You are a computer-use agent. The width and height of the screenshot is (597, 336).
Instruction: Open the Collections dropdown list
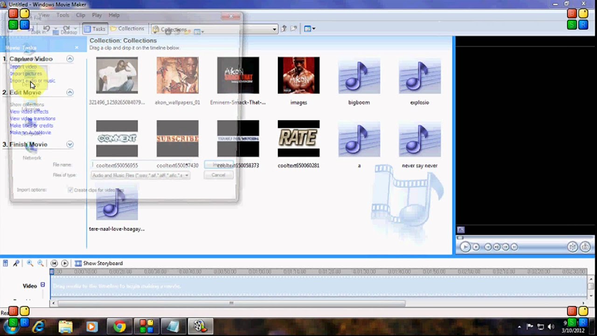pyautogui.click(x=274, y=29)
